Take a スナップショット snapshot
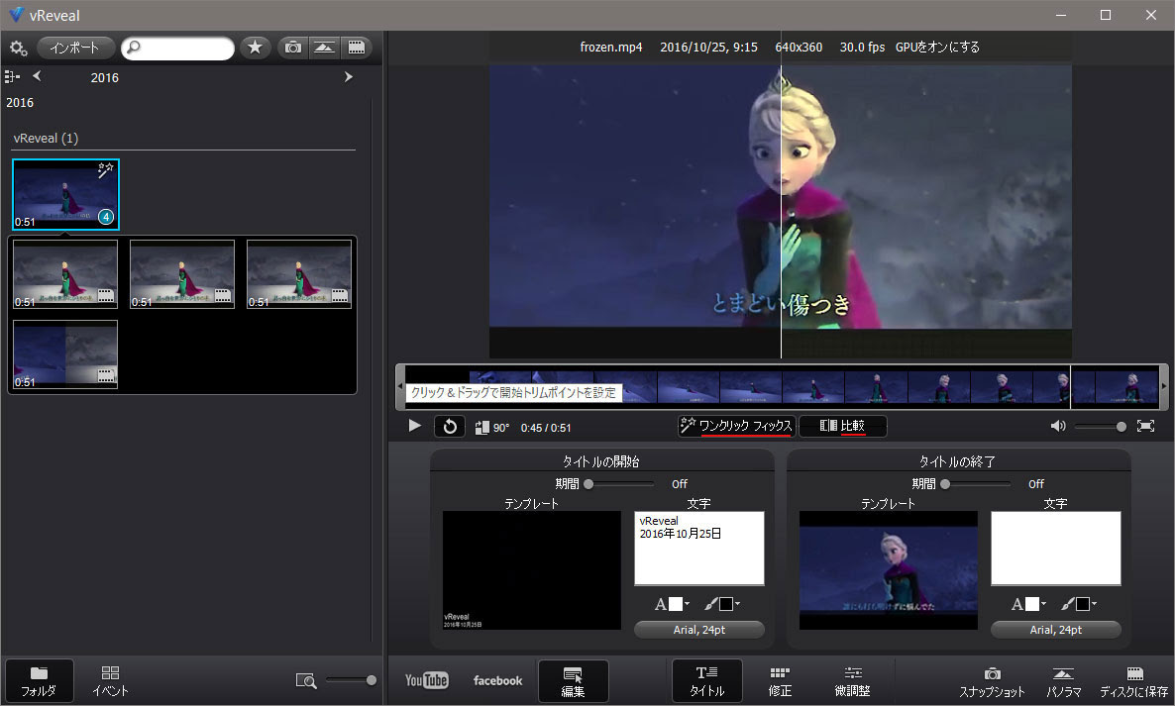This screenshot has width=1175, height=706. [992, 682]
